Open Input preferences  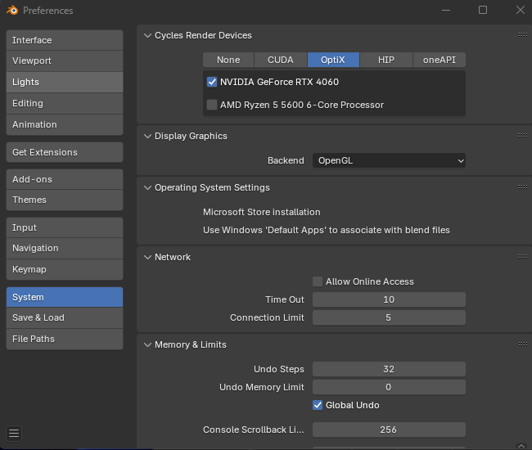(65, 227)
